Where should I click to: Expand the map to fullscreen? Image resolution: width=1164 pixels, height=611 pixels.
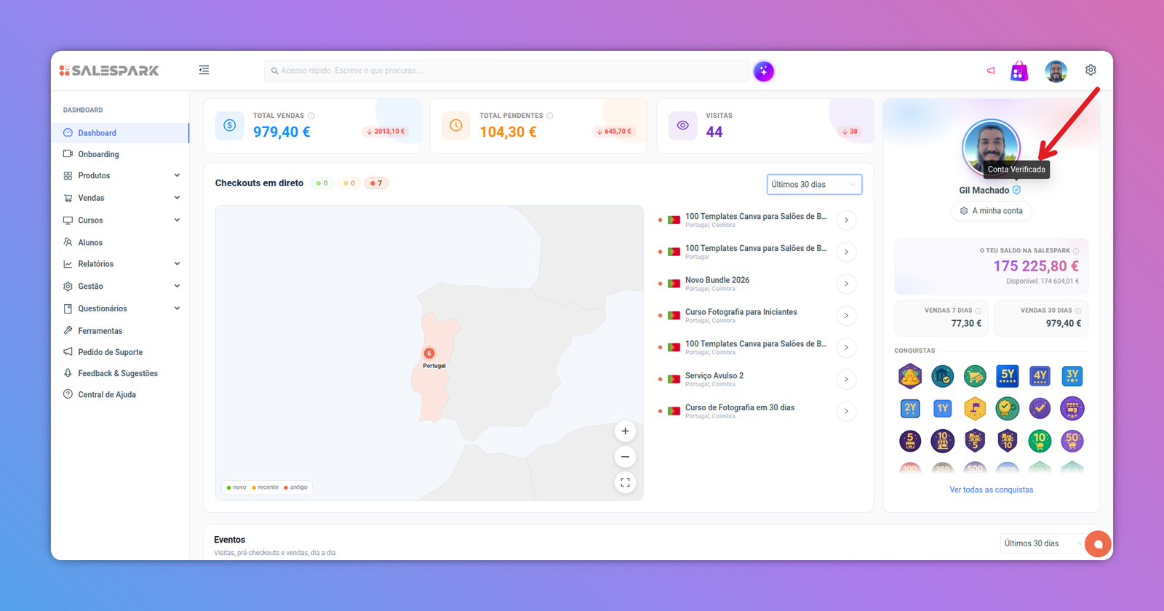click(625, 482)
